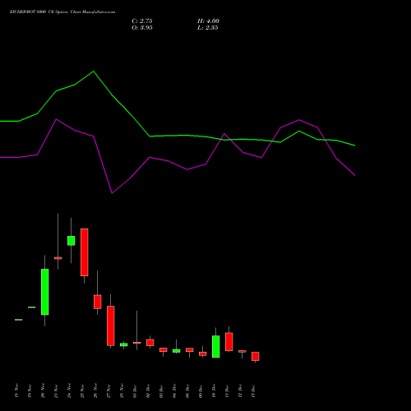
Task: Select the 15 Dec date label
Action: [253, 390]
